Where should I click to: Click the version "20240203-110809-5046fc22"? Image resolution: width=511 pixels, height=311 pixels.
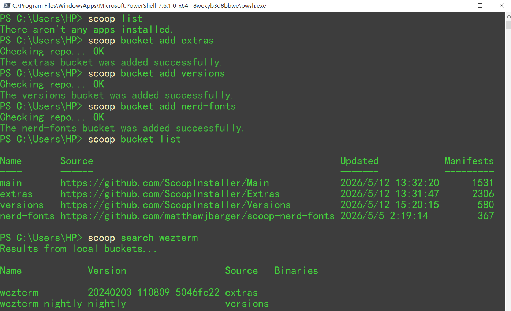(154, 293)
